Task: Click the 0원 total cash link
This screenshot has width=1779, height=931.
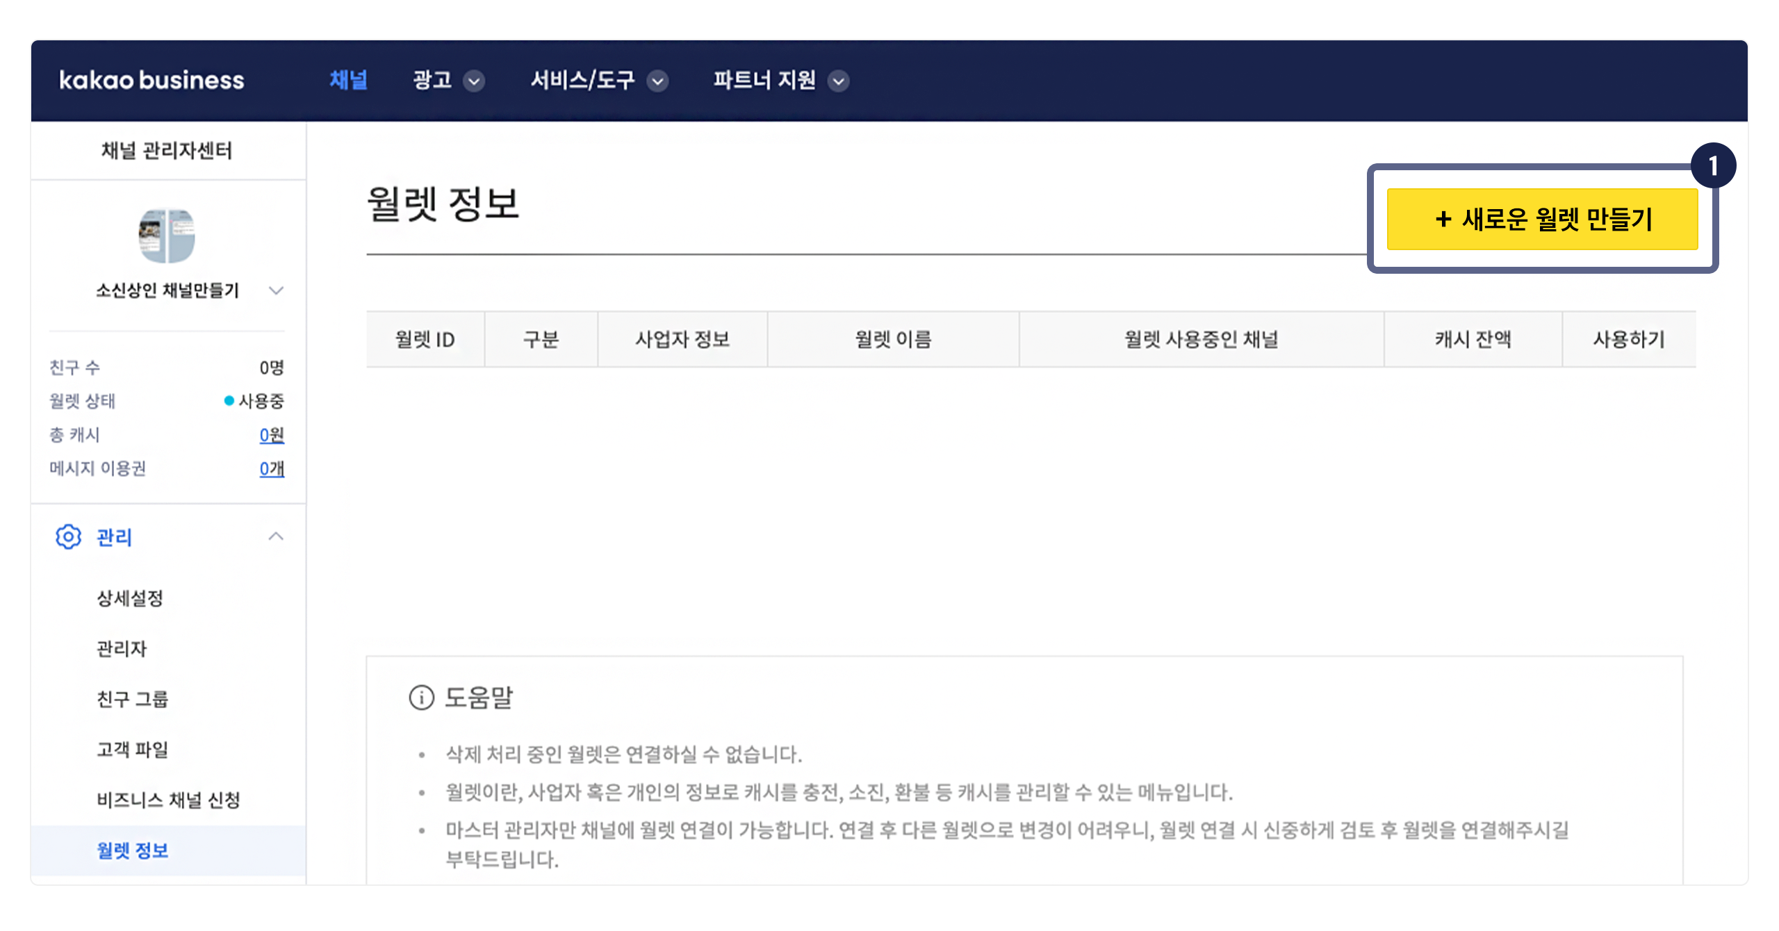Action: 272,435
